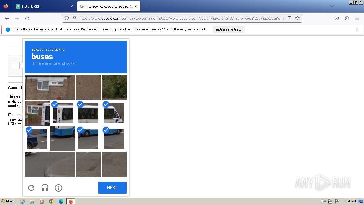
Task: Focus the URL address bar
Action: (182, 18)
